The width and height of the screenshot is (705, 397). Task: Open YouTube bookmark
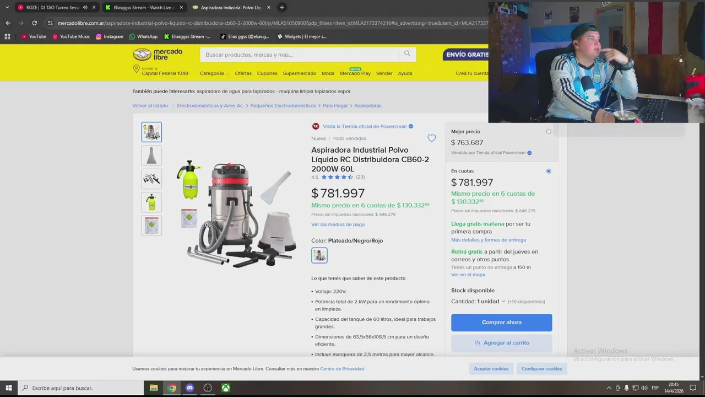tap(34, 36)
